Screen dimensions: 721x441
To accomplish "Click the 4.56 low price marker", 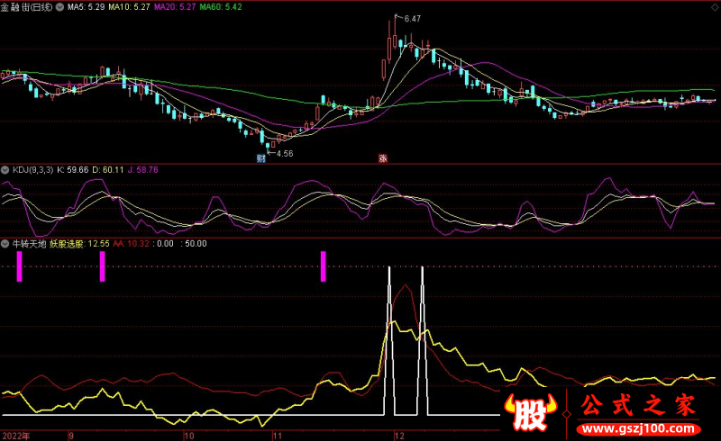I will click(x=283, y=153).
